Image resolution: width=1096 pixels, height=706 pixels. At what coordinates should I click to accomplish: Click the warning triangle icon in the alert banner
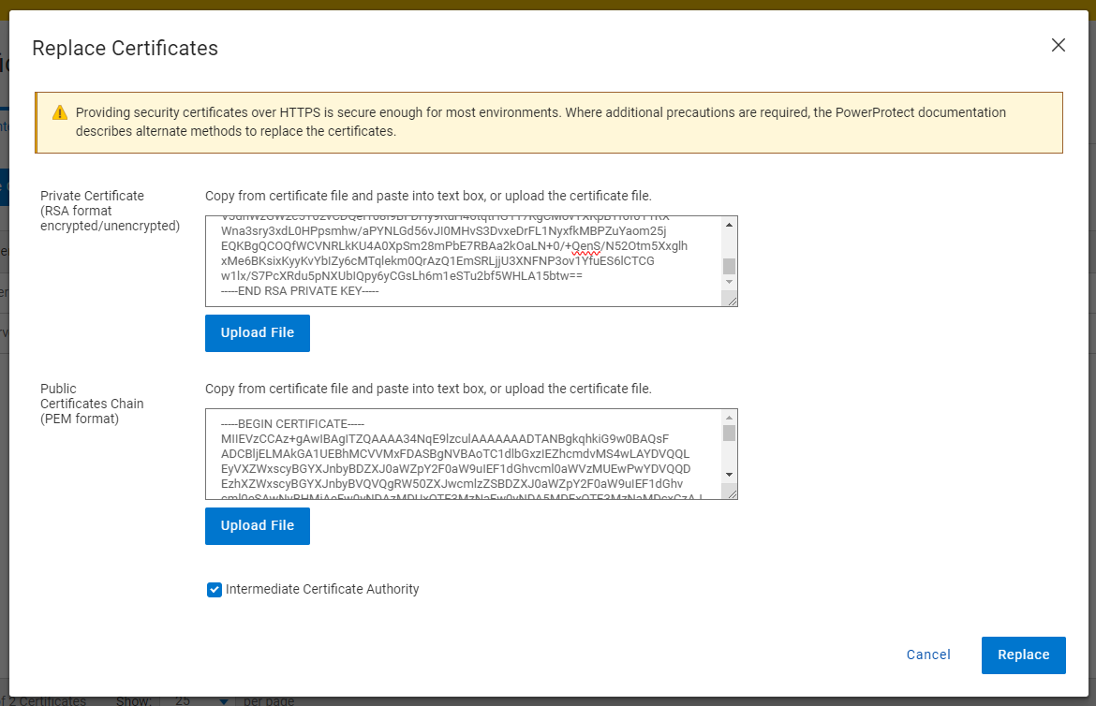coord(60,112)
